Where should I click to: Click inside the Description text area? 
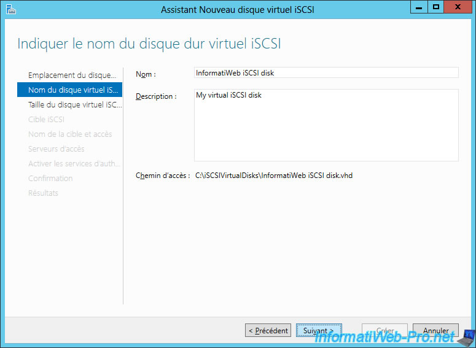(326, 125)
